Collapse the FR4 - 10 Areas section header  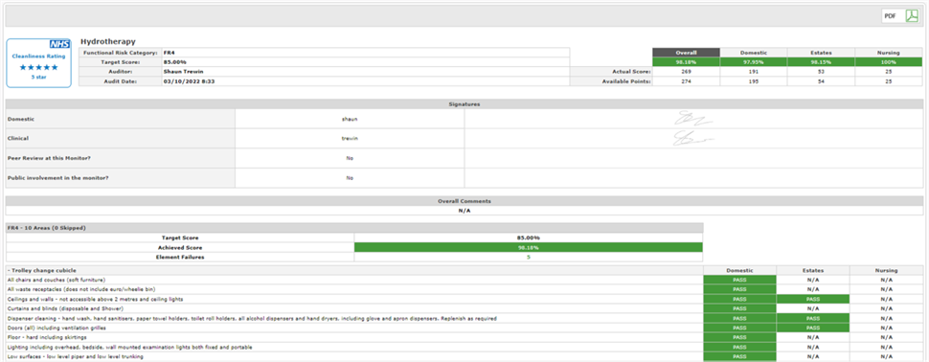pyautogui.click(x=354, y=228)
